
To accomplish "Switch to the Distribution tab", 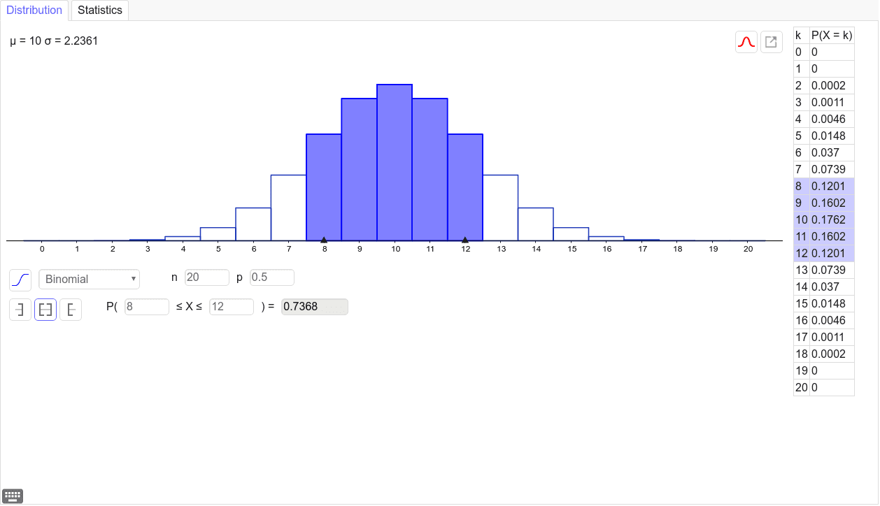I will point(34,10).
